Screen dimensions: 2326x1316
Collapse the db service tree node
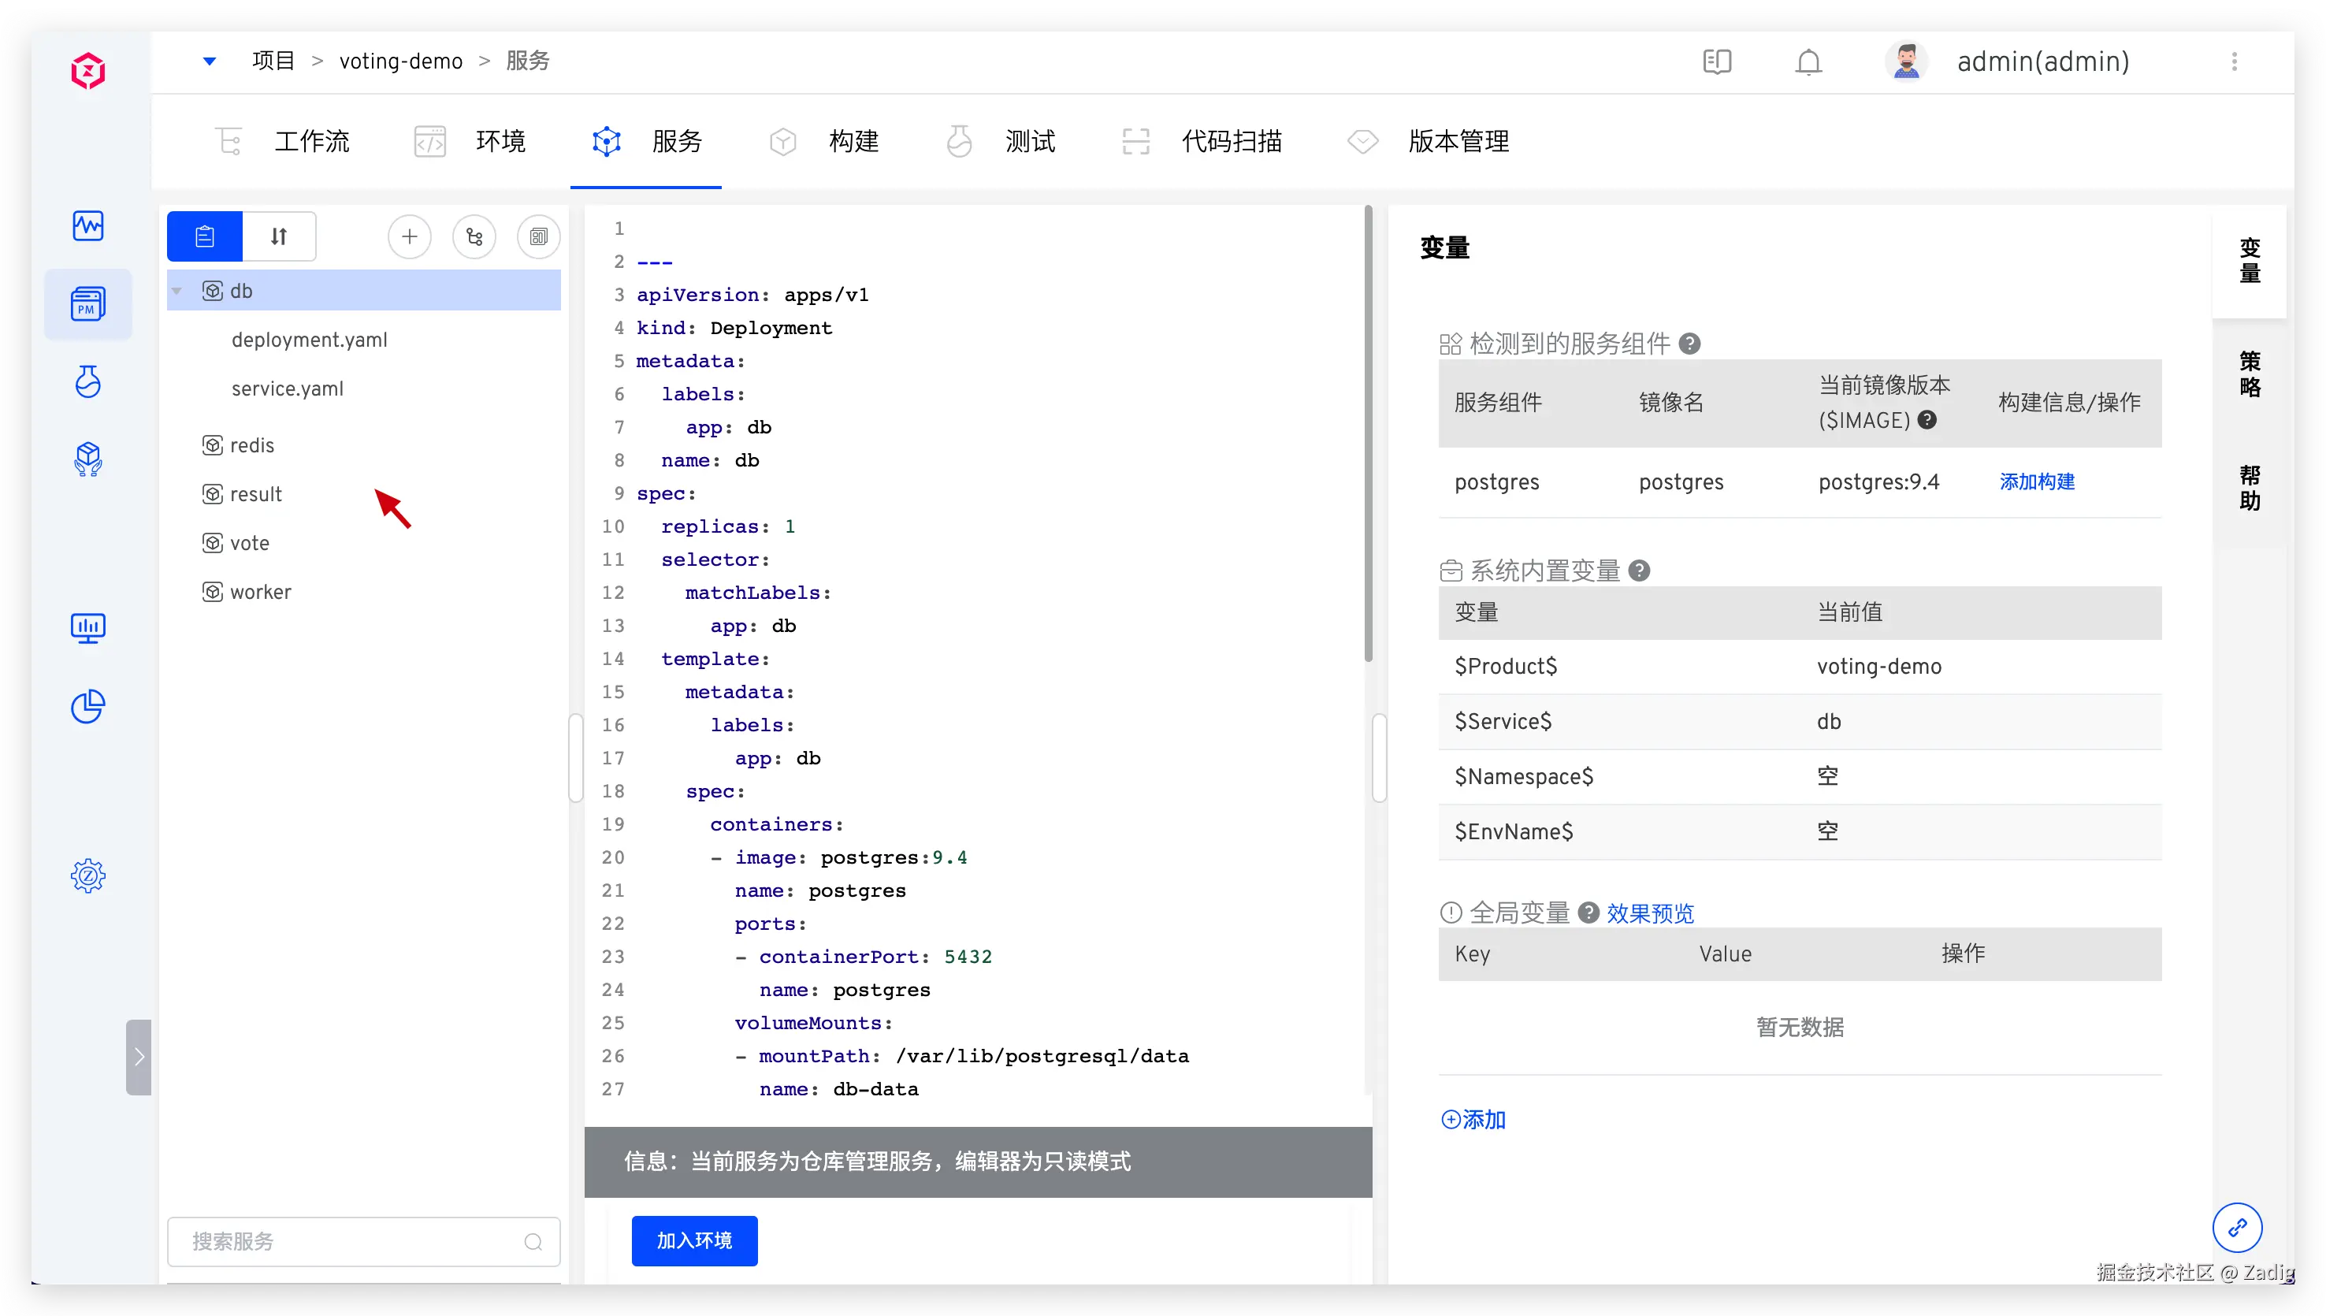tap(178, 291)
